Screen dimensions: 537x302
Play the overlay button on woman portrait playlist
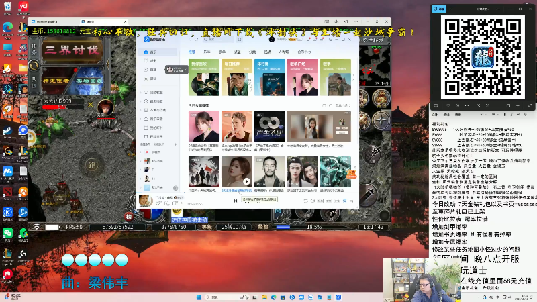tap(246, 181)
